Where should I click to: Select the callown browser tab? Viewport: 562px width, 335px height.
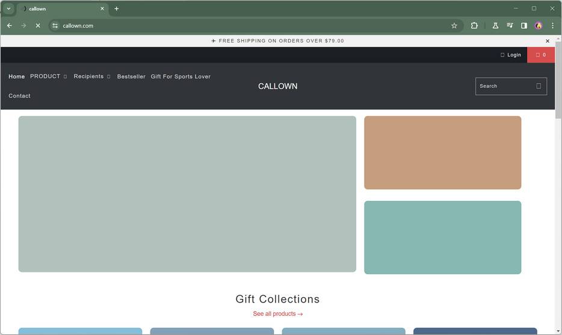63,8
